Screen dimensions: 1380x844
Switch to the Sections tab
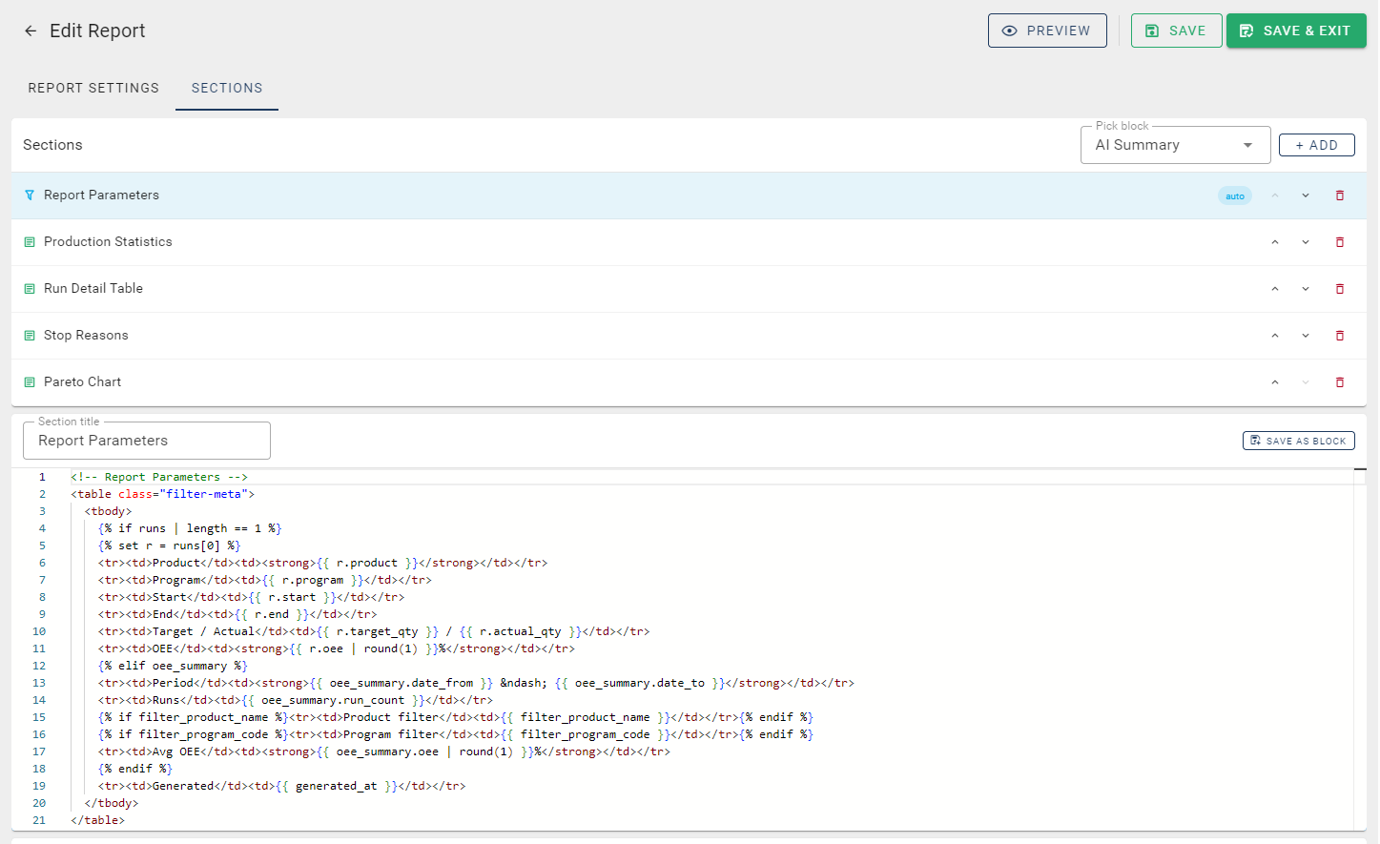(227, 88)
